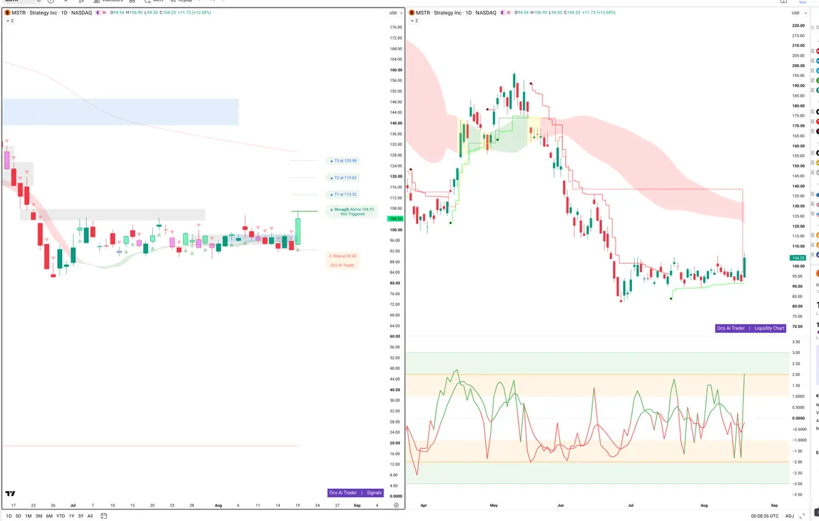Click the 'Apr' label on right chart time axis

425,505
